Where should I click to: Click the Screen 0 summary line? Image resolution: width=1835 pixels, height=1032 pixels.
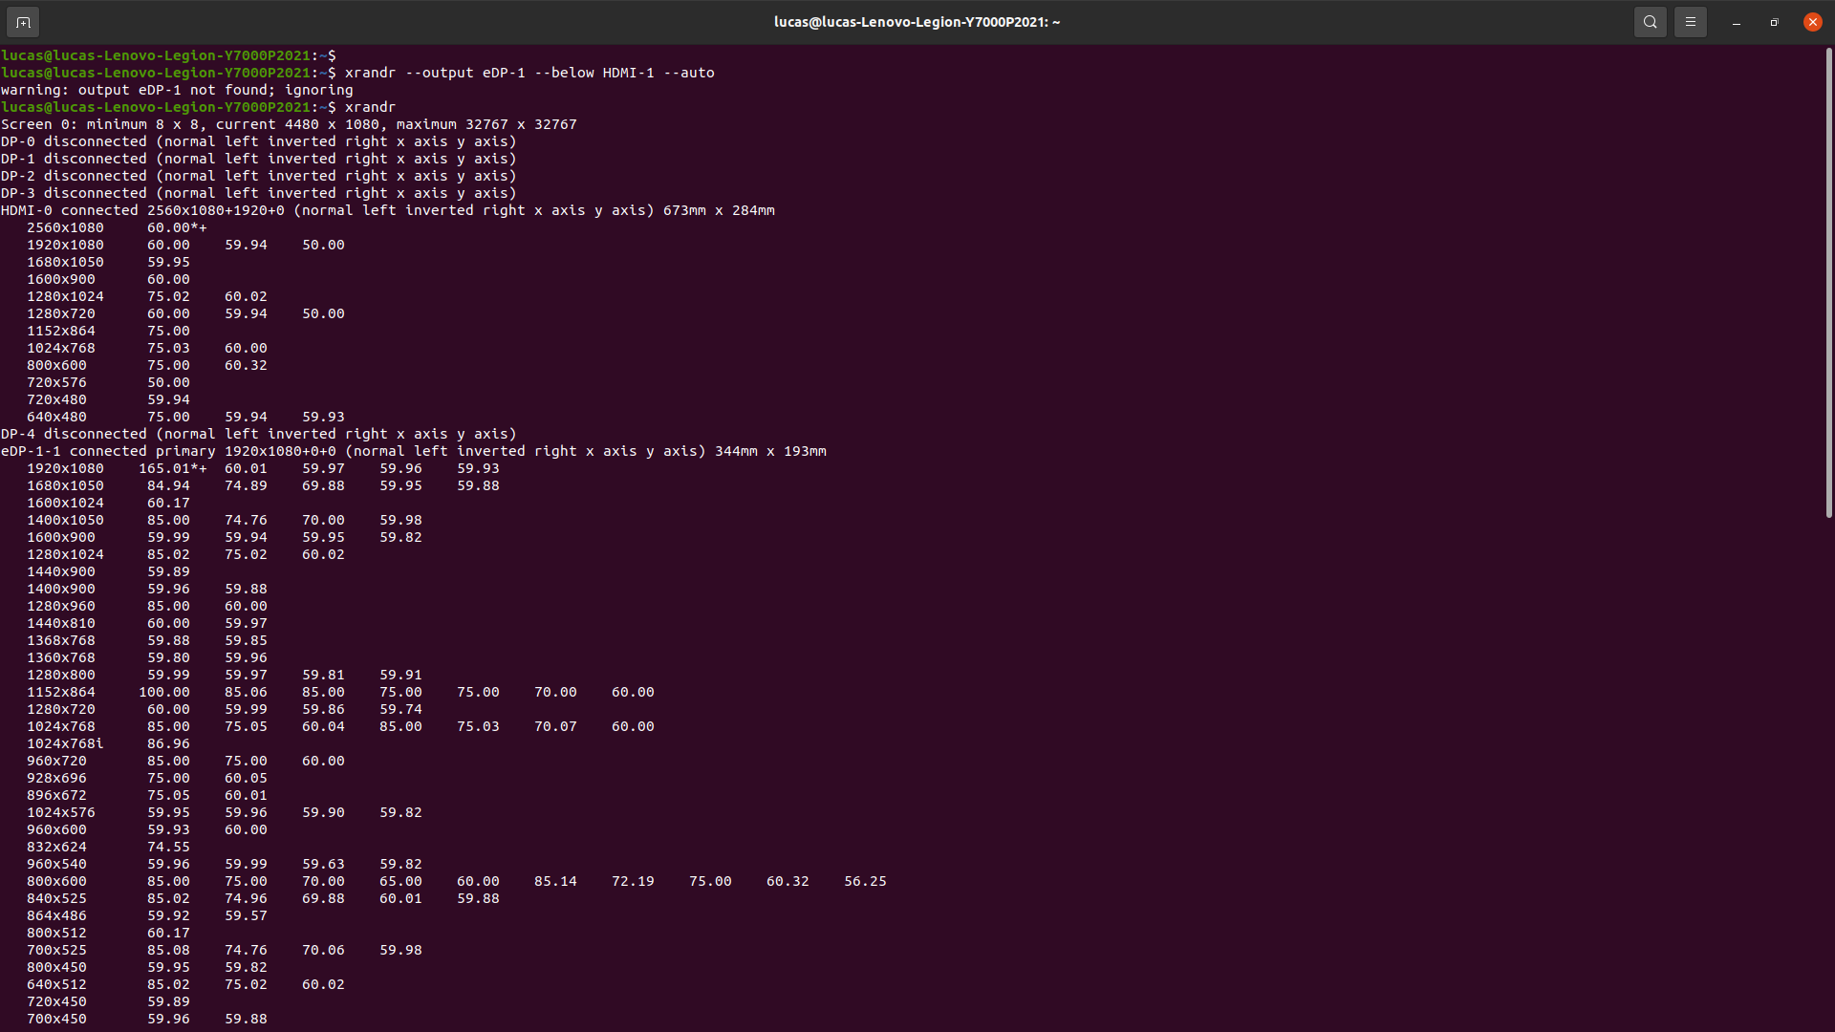click(287, 124)
